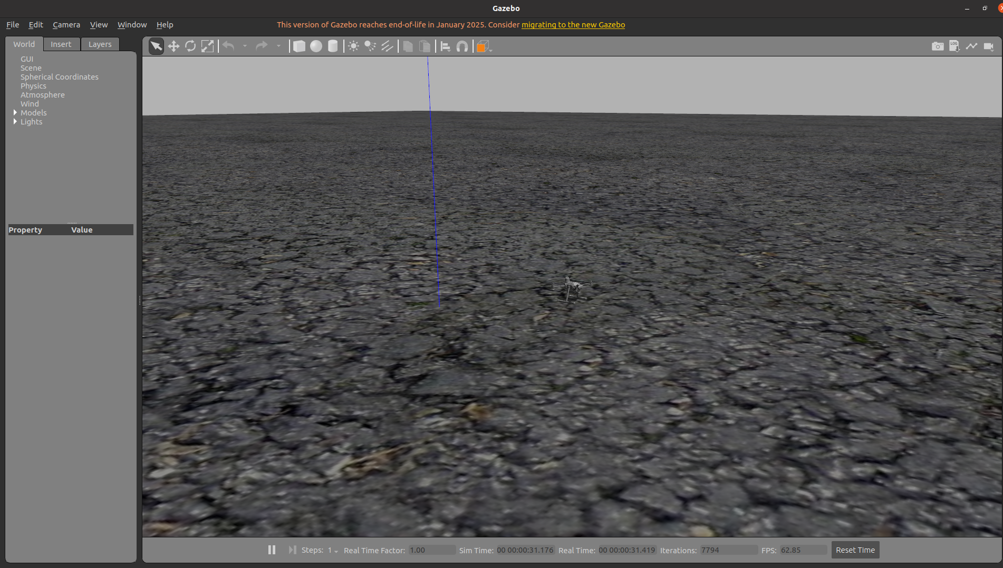Activate the Copy model tool
The width and height of the screenshot is (1003, 568).
pos(408,46)
